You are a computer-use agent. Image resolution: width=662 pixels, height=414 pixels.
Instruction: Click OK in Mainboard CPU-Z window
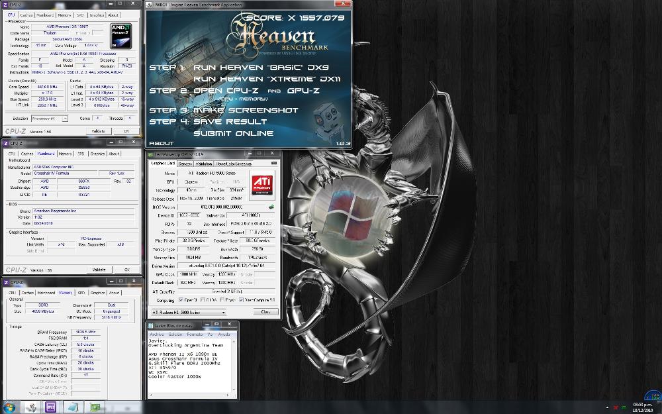pos(126,270)
